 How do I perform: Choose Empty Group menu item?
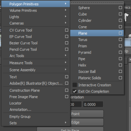click(36, 117)
